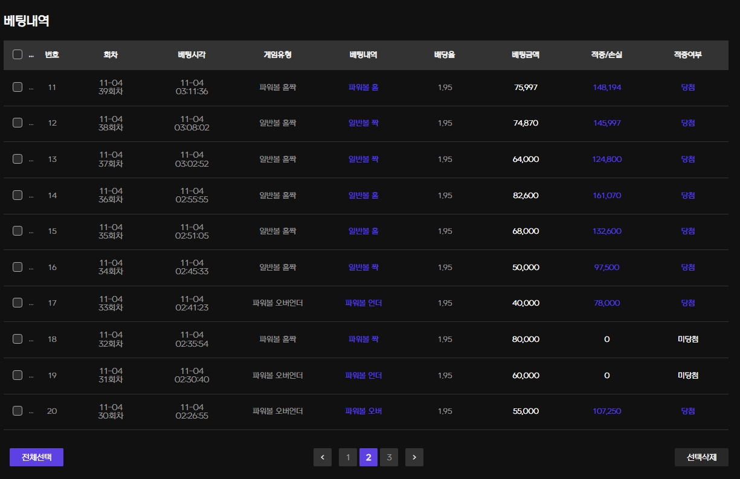Open the 파워볼 홀 link in row 11
Screen dimensions: 740x479
point(363,87)
